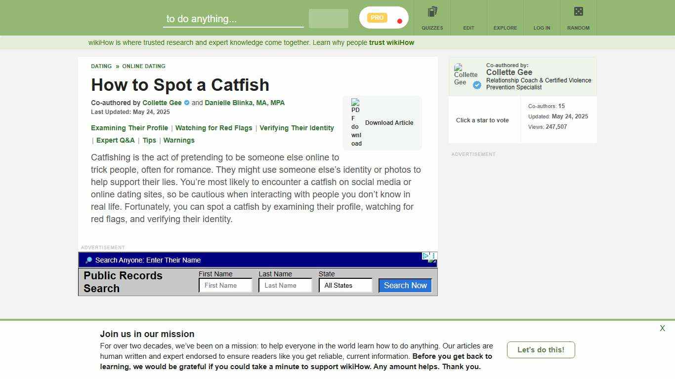Viewport: 675px width, 379px height.
Task: Click the magnifying glass in Search Anyone banner
Action: pos(88,260)
